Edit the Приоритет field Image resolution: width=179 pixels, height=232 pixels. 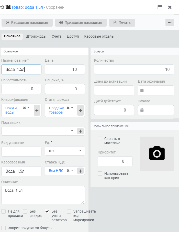(115, 161)
